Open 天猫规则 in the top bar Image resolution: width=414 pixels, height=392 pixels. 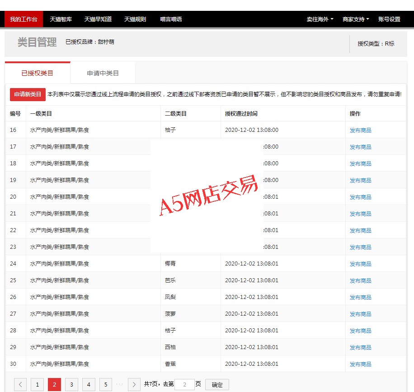point(135,19)
